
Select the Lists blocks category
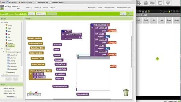[8, 37]
